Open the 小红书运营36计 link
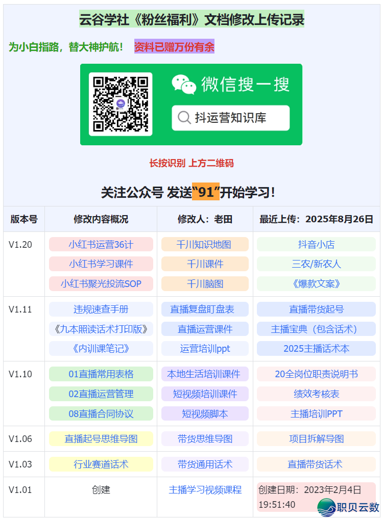The image size is (383, 520). 101,244
